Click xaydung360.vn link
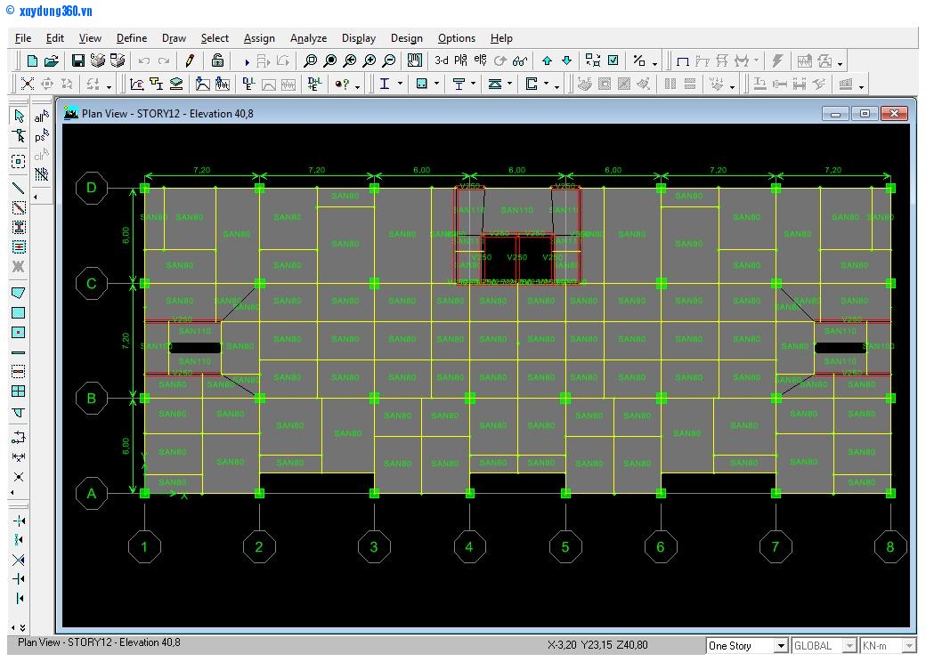 pyautogui.click(x=55, y=11)
